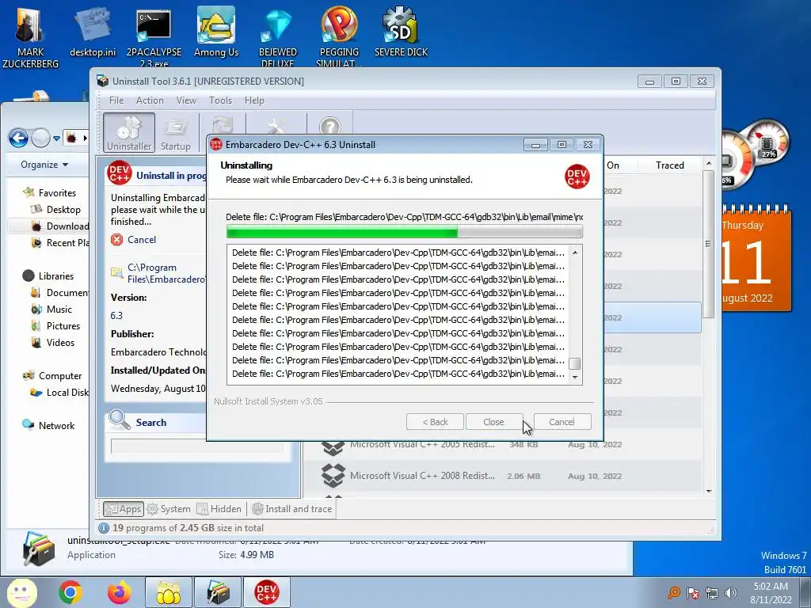This screenshot has width=811, height=608.
Task: Select BEJEWED DELUXE desktop shortcut
Action: click(x=278, y=36)
